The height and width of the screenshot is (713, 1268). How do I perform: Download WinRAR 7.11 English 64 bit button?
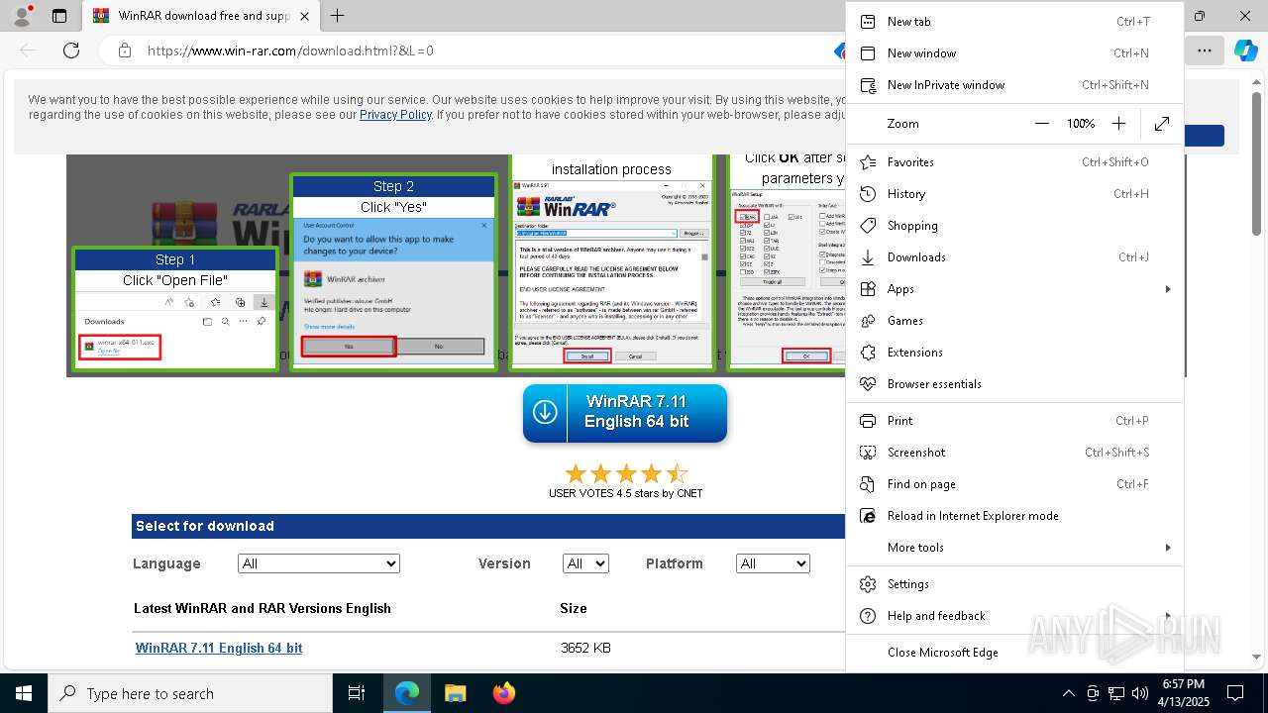(625, 412)
